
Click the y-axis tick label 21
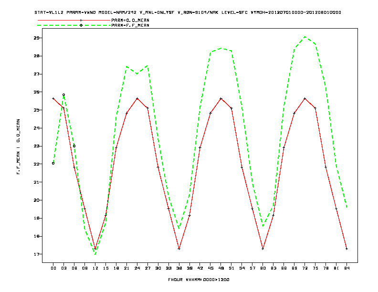(36, 182)
